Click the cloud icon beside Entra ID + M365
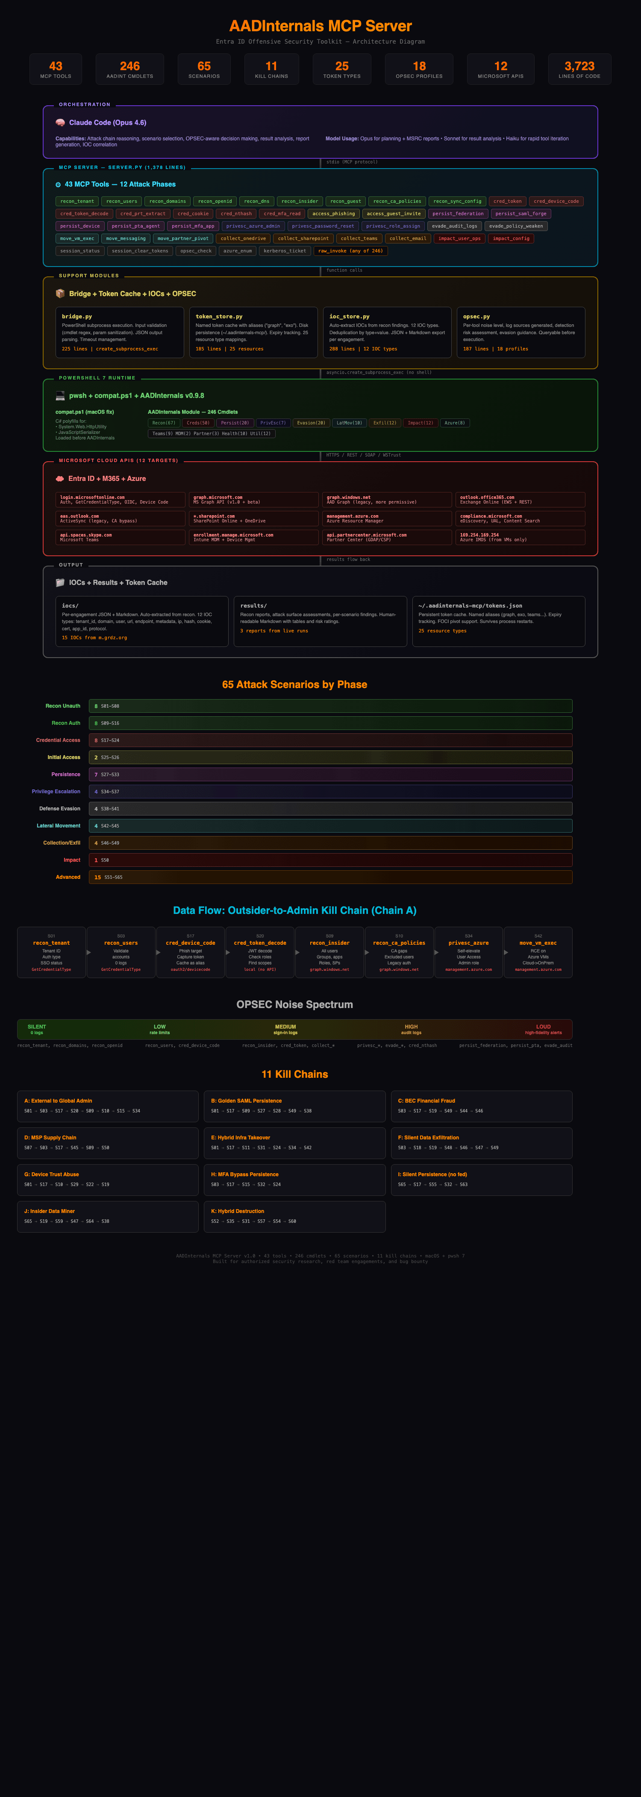This screenshot has width=641, height=1797. pos(60,478)
